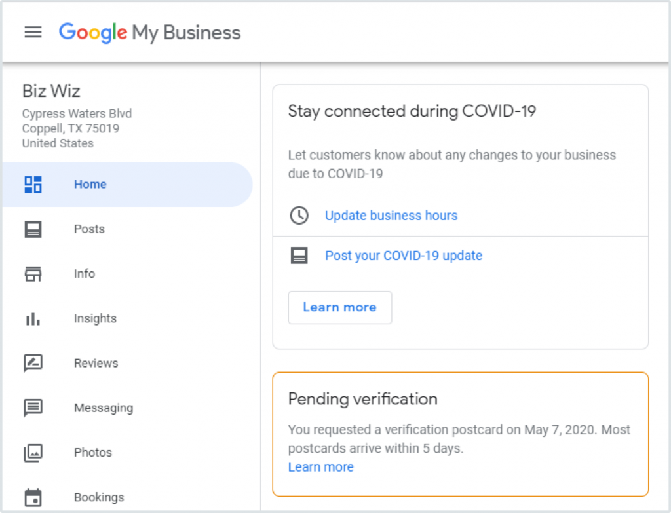Open the hamburger navigation menu

(33, 31)
